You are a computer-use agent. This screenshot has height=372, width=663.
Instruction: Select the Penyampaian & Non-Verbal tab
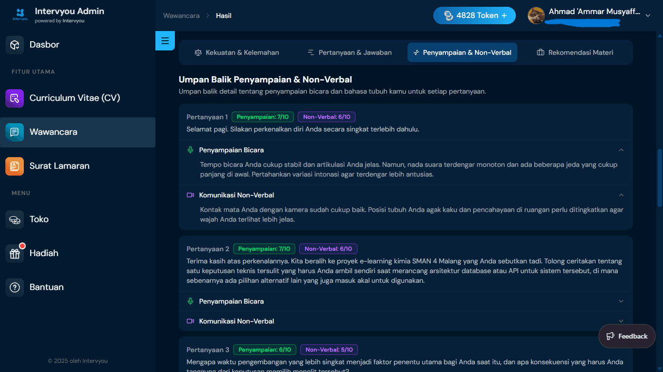pos(462,52)
